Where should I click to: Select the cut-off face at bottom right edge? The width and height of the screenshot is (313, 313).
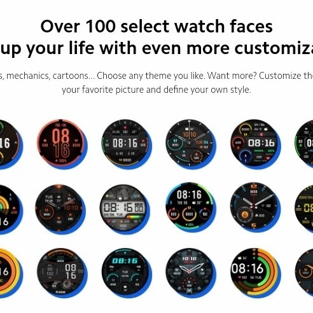(304, 273)
